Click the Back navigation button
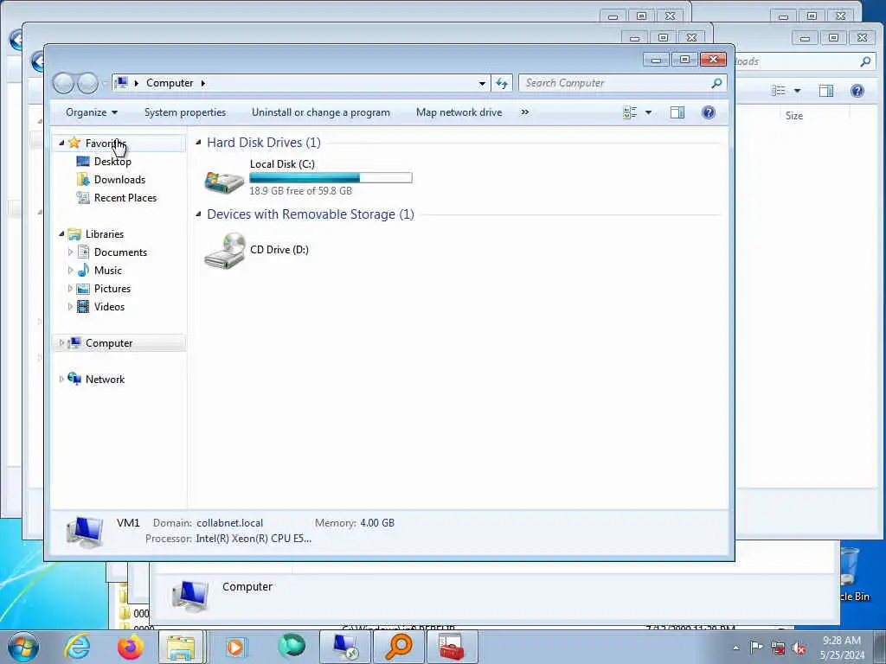This screenshot has width=886, height=664. (x=63, y=83)
